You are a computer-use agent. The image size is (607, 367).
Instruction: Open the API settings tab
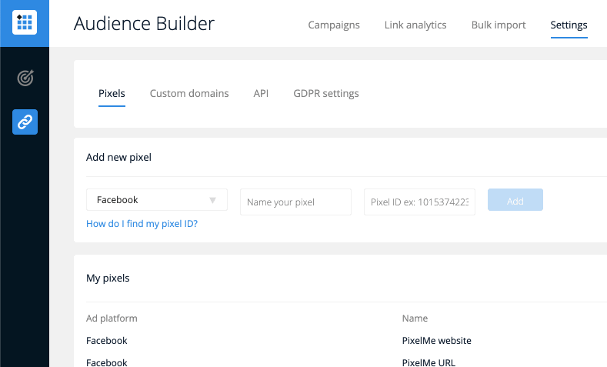coord(261,93)
